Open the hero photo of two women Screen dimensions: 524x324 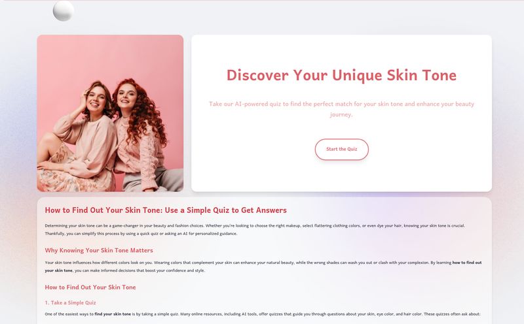point(110,113)
